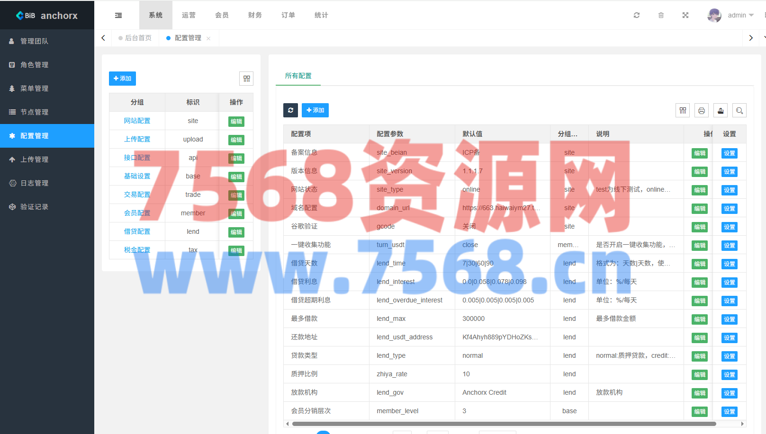Image resolution: width=766 pixels, height=434 pixels.
Task: Click the refresh icon in the top header
Action: [636, 15]
